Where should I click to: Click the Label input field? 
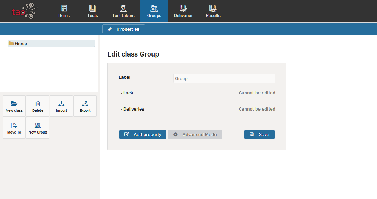point(224,78)
